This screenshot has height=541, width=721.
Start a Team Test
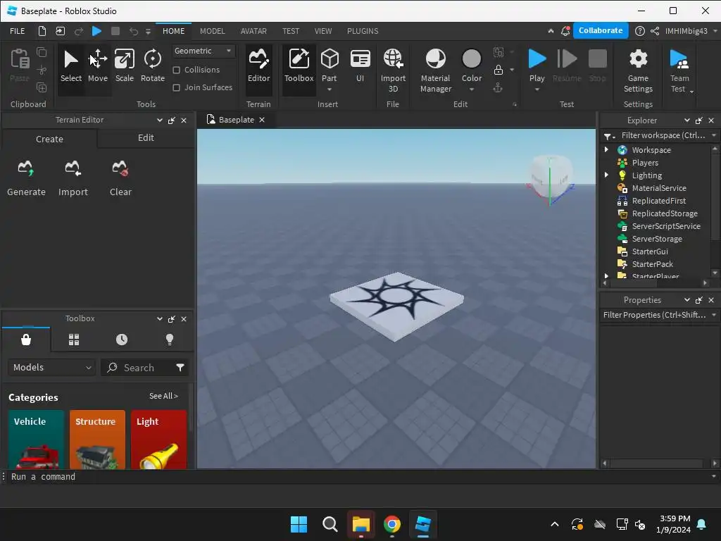click(679, 70)
